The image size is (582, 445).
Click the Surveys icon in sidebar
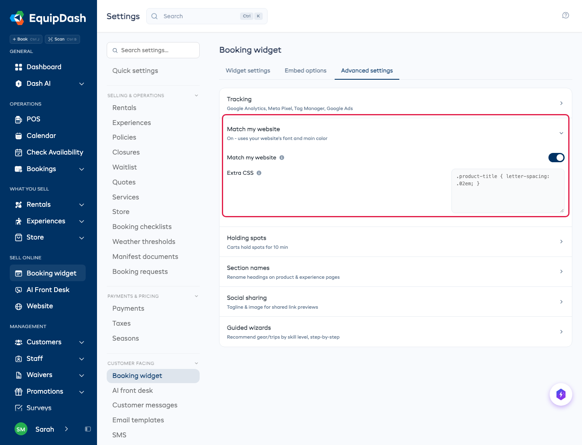coord(19,408)
